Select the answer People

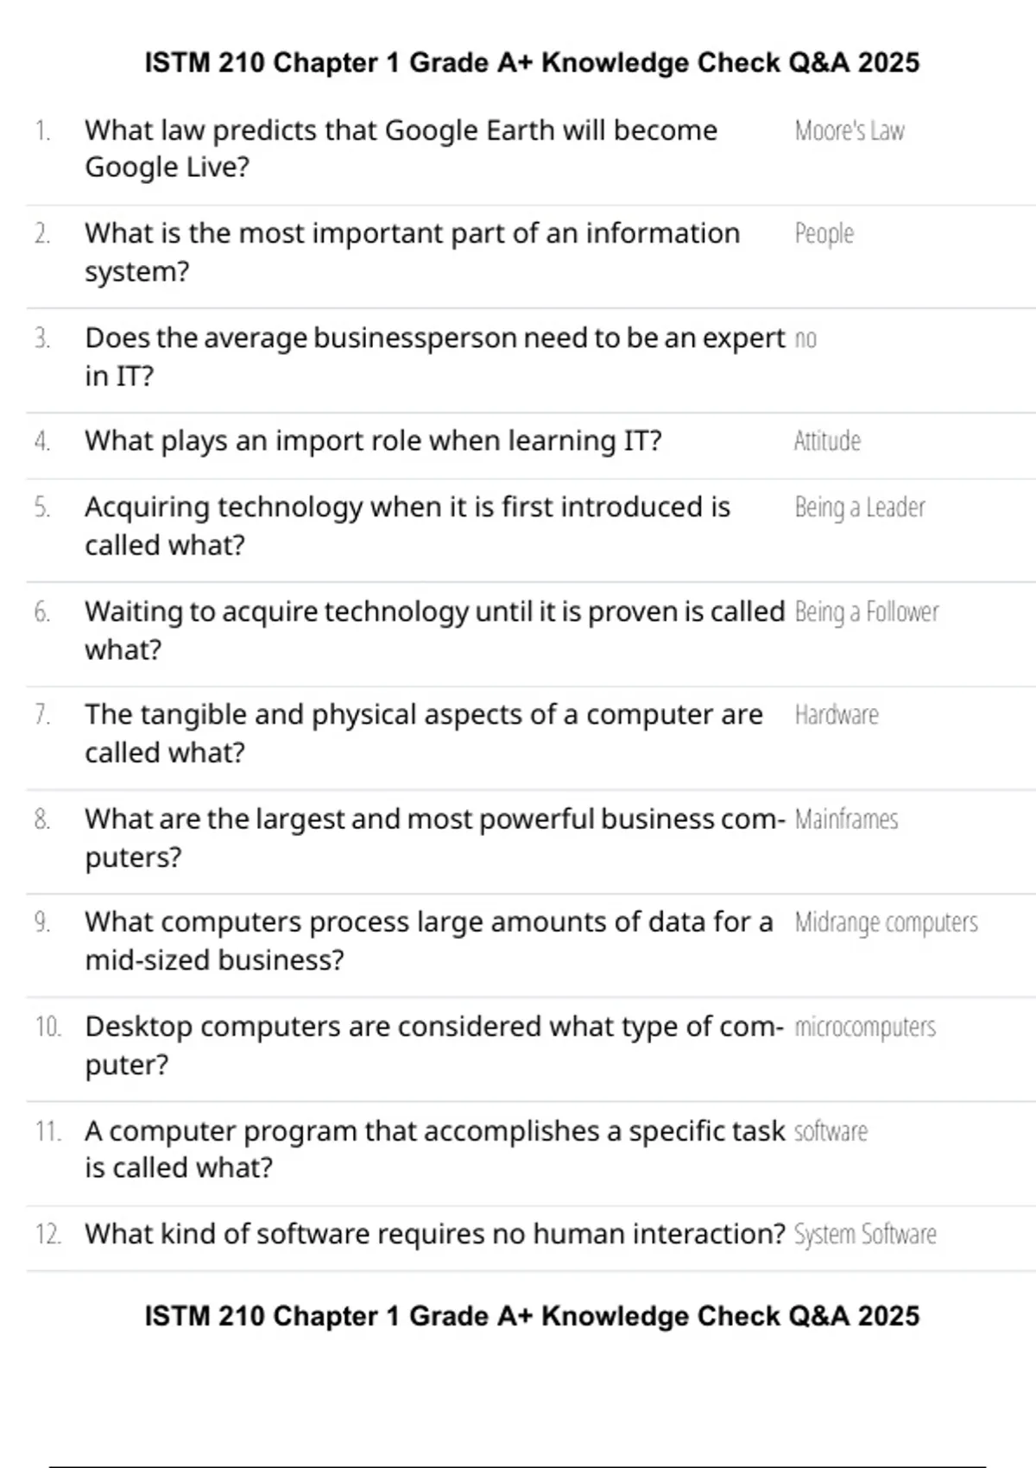tap(824, 234)
